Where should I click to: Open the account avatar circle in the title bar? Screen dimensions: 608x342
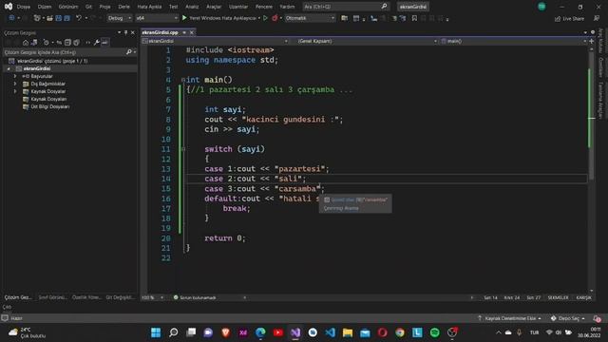point(541,7)
